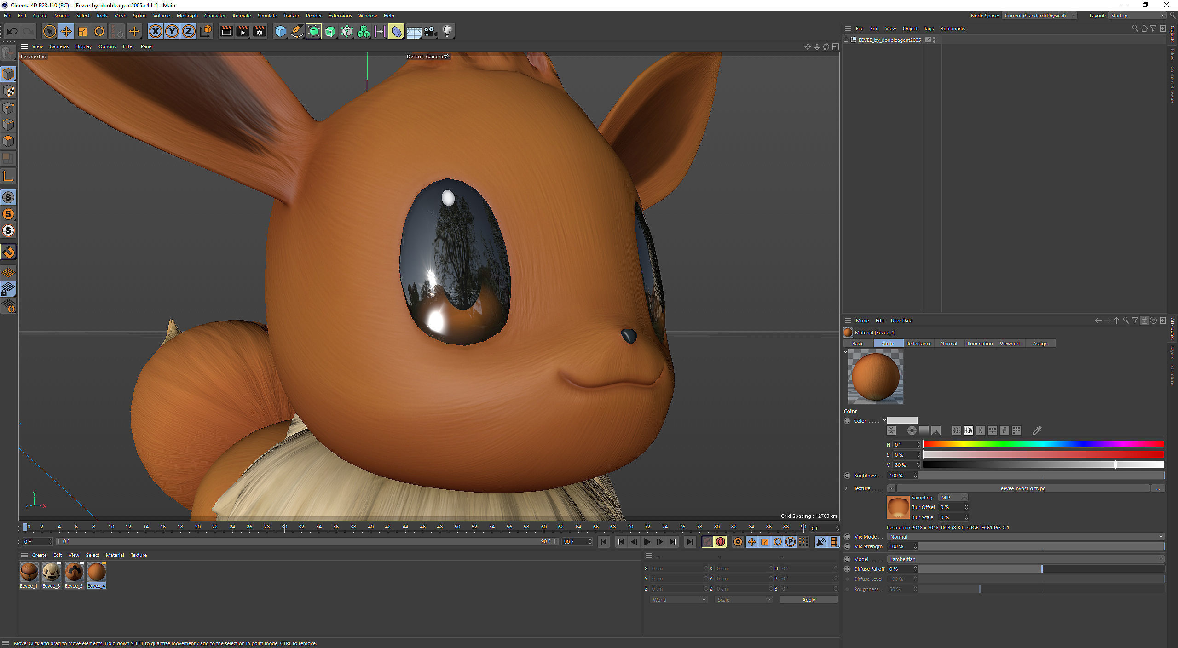Image resolution: width=1178 pixels, height=648 pixels.
Task: Open the Scale coordinate dropdown
Action: pyautogui.click(x=743, y=600)
